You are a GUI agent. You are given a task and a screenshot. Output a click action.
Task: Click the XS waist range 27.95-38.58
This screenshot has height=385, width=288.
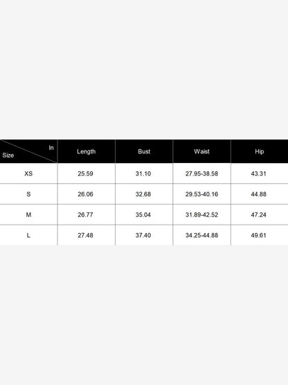tap(201, 173)
